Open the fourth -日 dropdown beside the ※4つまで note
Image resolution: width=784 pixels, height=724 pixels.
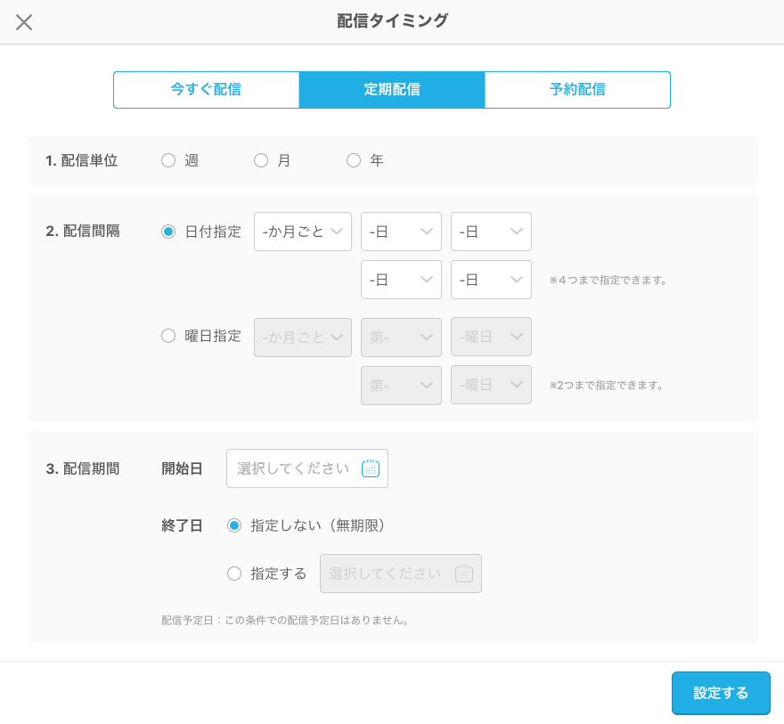pos(491,280)
